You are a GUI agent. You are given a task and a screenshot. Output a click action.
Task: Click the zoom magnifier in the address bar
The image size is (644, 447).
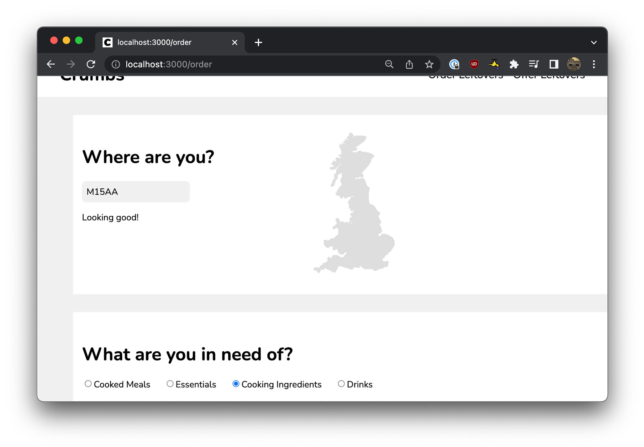(389, 64)
